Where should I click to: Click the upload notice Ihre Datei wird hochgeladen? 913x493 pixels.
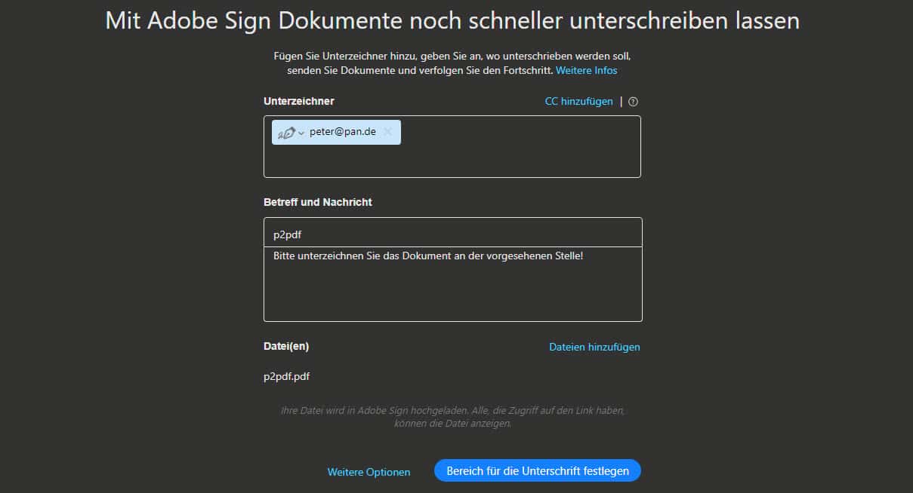click(452, 418)
